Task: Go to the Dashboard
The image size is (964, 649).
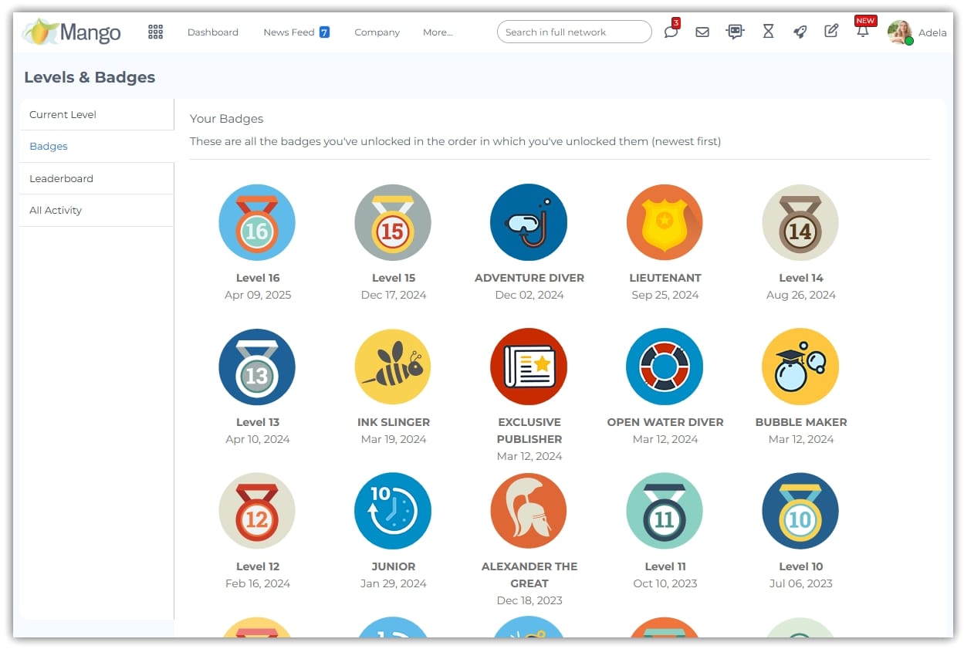Action: [x=213, y=32]
